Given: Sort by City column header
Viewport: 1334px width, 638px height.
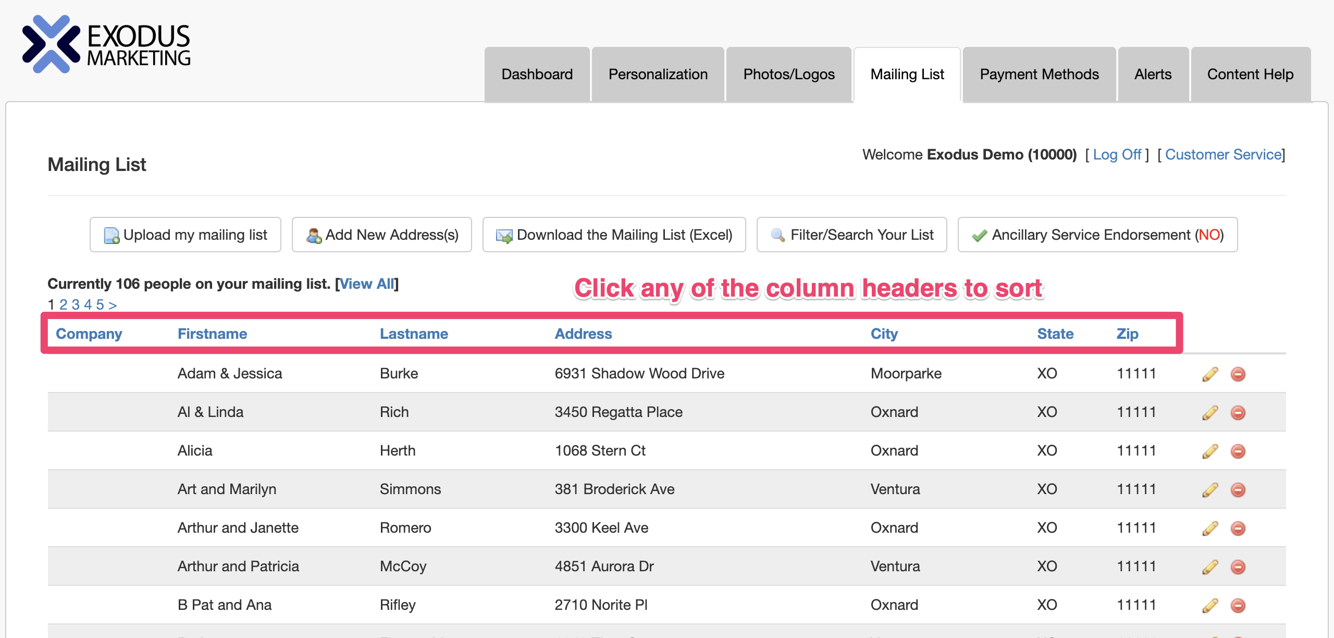Looking at the screenshot, I should pyautogui.click(x=884, y=334).
